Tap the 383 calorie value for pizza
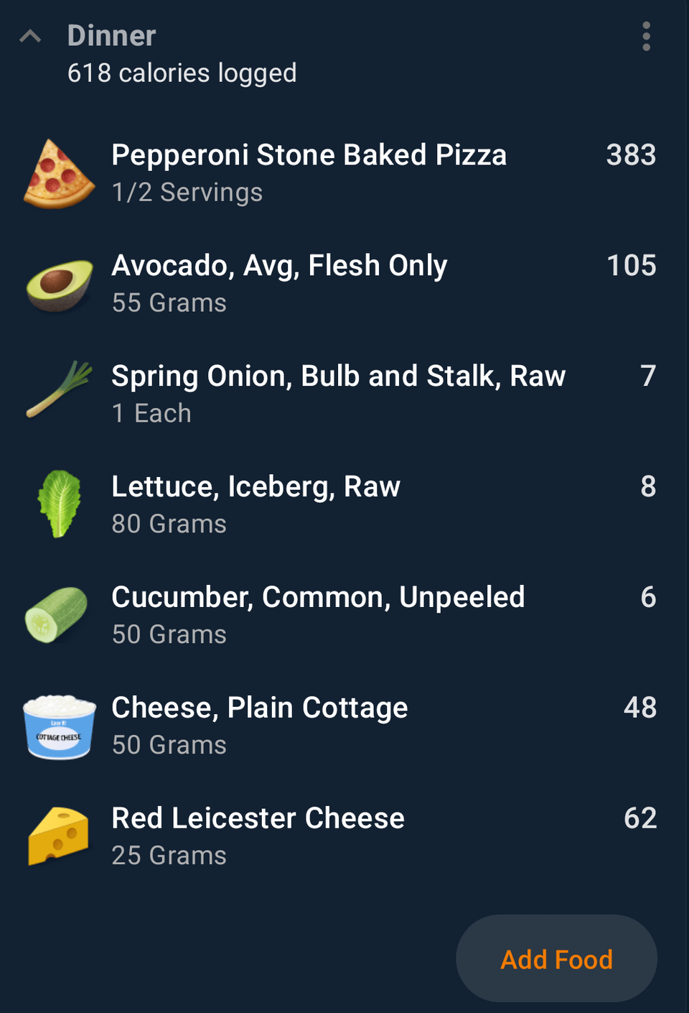689x1013 pixels. (631, 155)
